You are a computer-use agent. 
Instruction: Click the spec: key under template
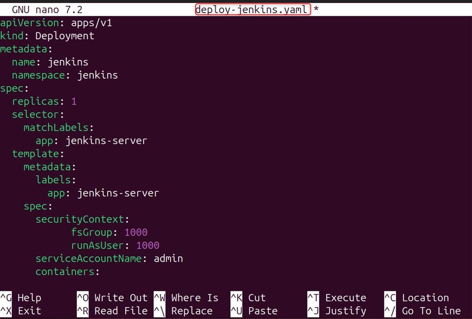click(38, 207)
